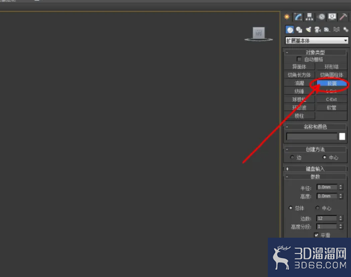Expand the 键盘输入 rollout
351x277 pixels.
pyautogui.click(x=315, y=169)
